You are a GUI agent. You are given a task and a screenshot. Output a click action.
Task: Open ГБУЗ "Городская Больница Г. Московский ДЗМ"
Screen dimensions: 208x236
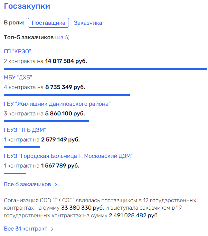[68, 156]
